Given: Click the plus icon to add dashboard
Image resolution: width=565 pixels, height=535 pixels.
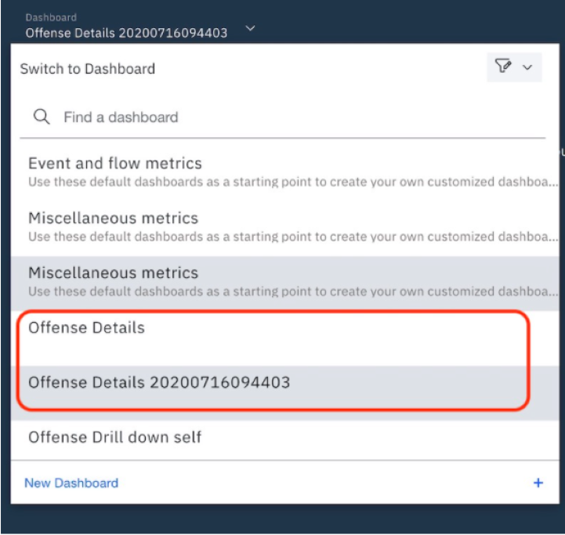Looking at the screenshot, I should pos(538,483).
